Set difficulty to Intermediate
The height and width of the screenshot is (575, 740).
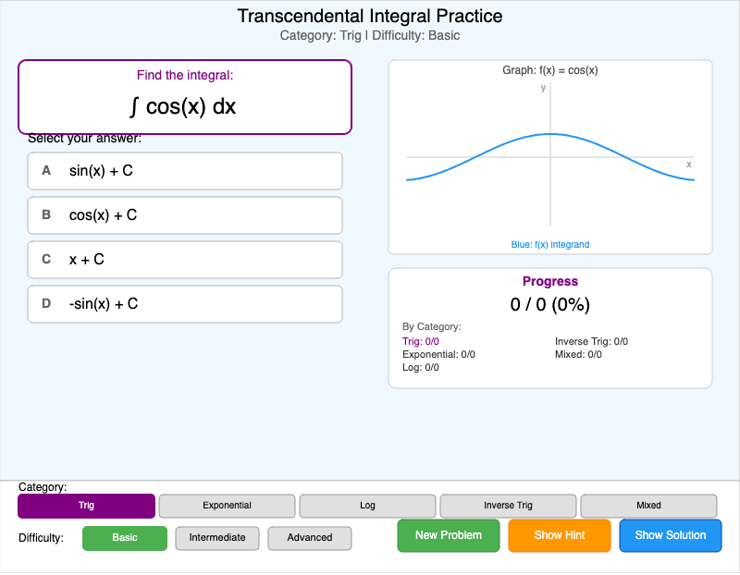click(216, 538)
